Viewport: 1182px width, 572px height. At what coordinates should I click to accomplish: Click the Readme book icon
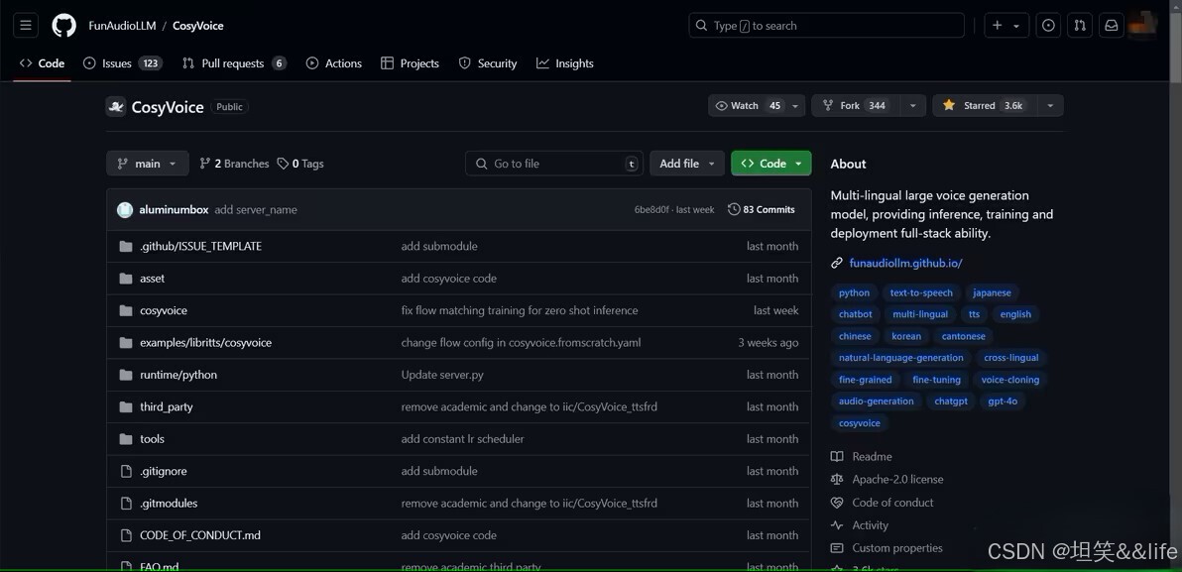pyautogui.click(x=837, y=457)
